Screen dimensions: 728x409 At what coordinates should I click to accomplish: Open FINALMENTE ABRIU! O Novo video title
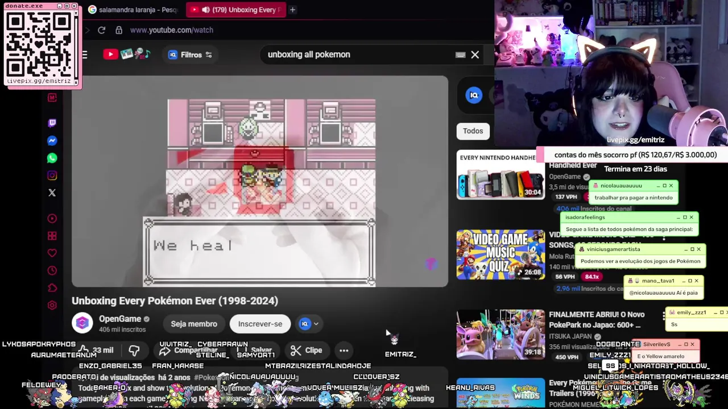click(x=596, y=320)
